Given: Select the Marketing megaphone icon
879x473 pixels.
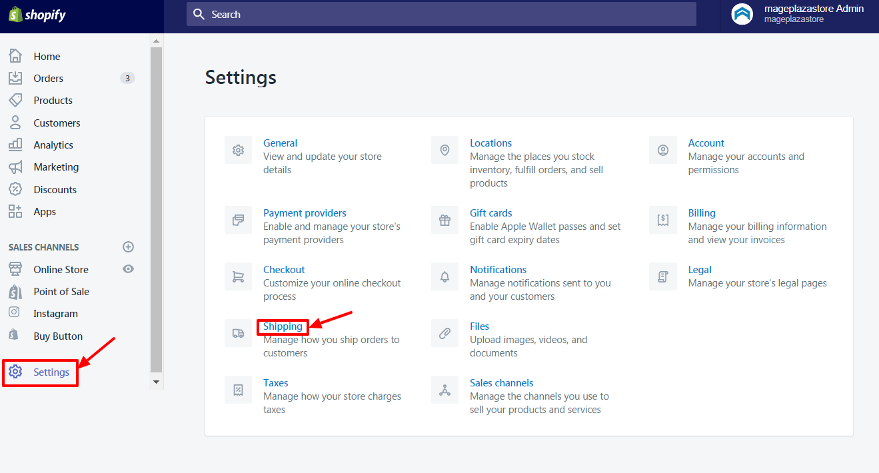Looking at the screenshot, I should [19, 167].
